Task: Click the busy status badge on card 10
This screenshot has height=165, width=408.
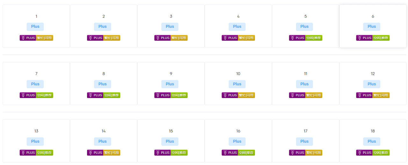Action: pyautogui.click(x=238, y=95)
